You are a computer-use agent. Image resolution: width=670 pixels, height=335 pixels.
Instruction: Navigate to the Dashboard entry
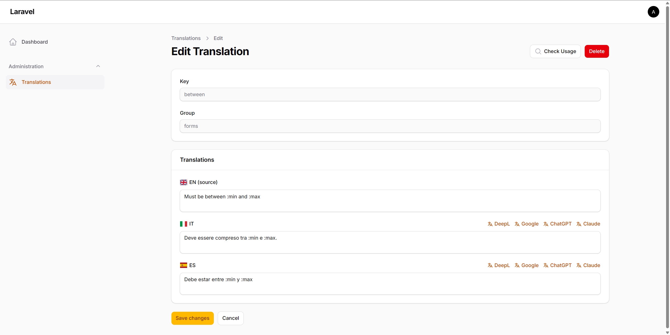point(35,42)
